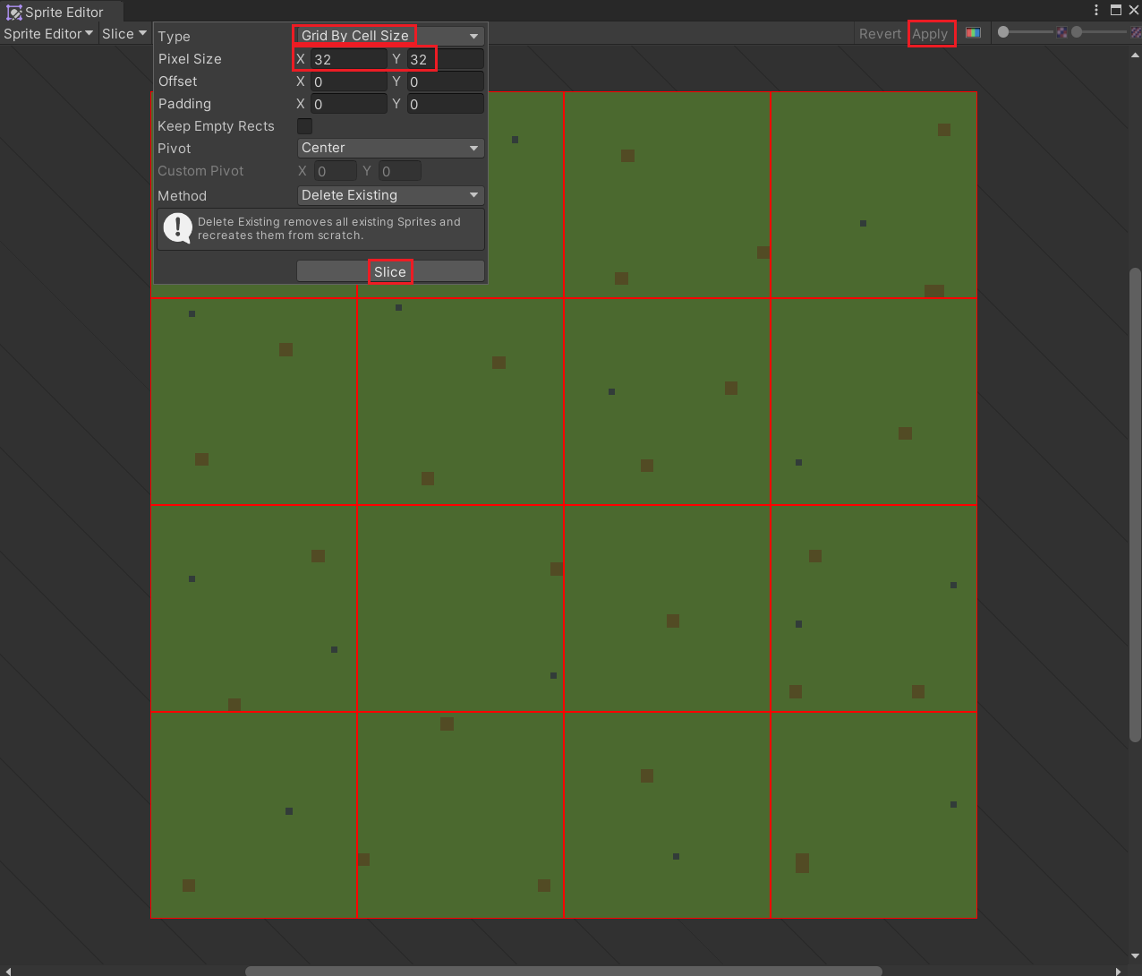
Task: Click the Custom Pivot X field
Action: click(335, 171)
